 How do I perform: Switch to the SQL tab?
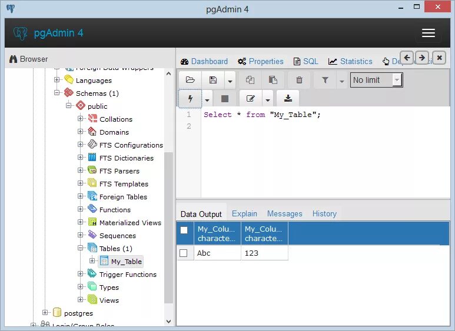click(x=306, y=62)
